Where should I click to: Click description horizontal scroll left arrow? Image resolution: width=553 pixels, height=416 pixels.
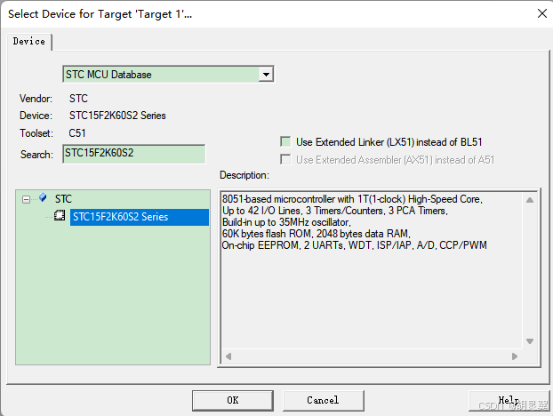(228, 356)
